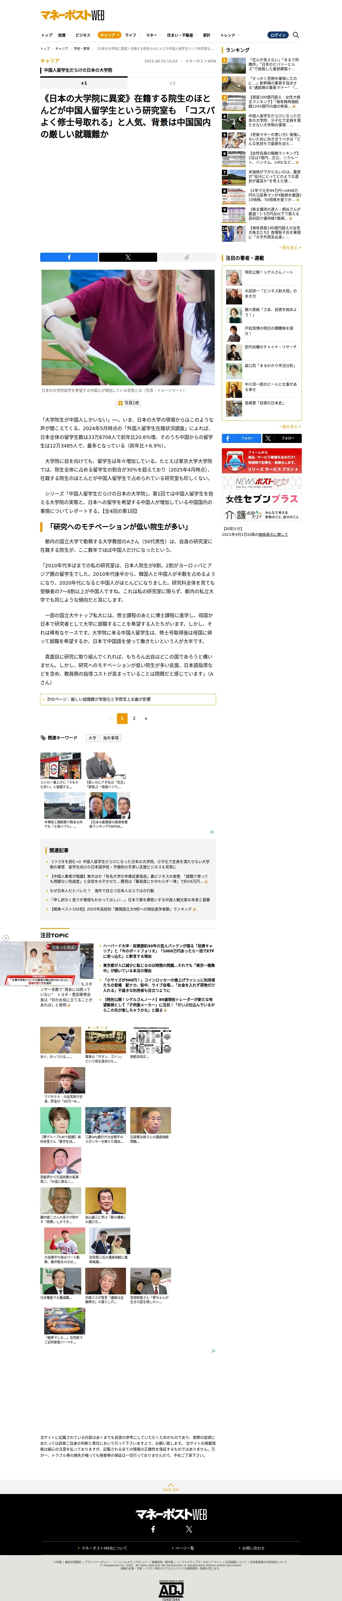Image resolution: width=342 pixels, height=1601 pixels.
Task: Switch to article part #2 tab
Action: point(173,83)
